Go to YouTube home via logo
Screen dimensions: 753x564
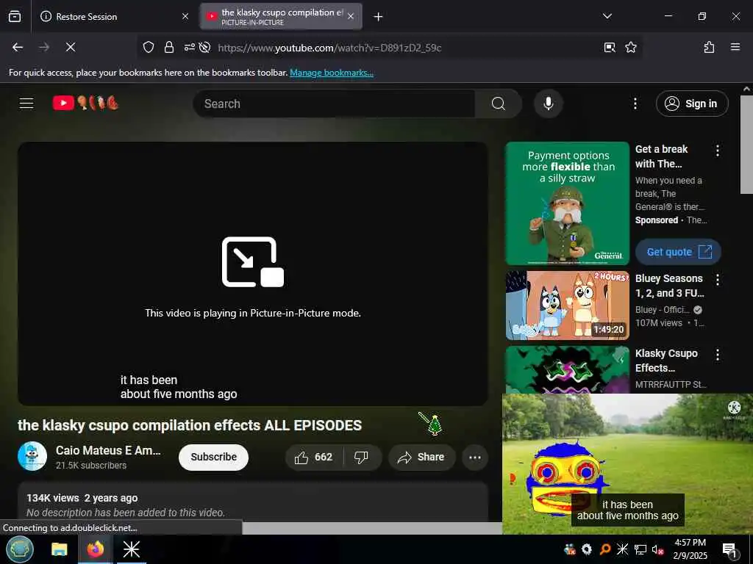pyautogui.click(x=85, y=103)
